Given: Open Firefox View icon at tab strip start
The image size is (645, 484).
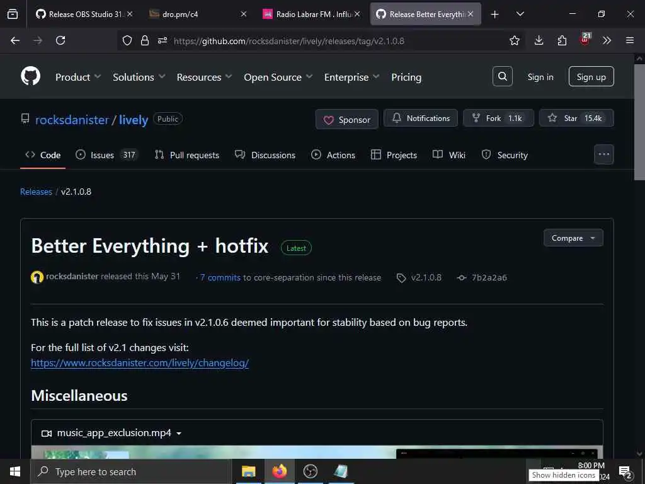Looking at the screenshot, I should [x=13, y=14].
